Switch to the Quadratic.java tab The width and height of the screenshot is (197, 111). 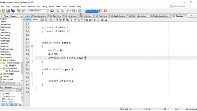(x=119, y=16)
